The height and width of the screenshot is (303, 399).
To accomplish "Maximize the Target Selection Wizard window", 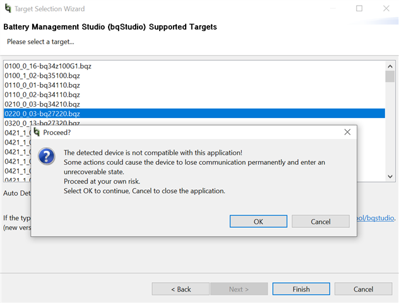I will [x=359, y=9].
